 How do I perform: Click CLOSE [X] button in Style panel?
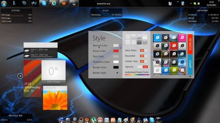pos(190,44)
